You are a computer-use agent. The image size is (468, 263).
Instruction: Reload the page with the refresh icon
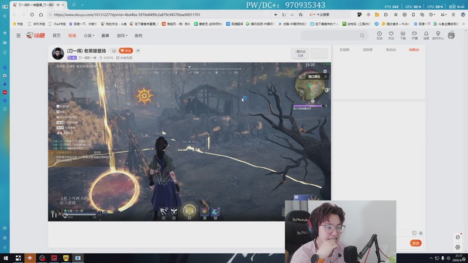pyautogui.click(x=32, y=15)
